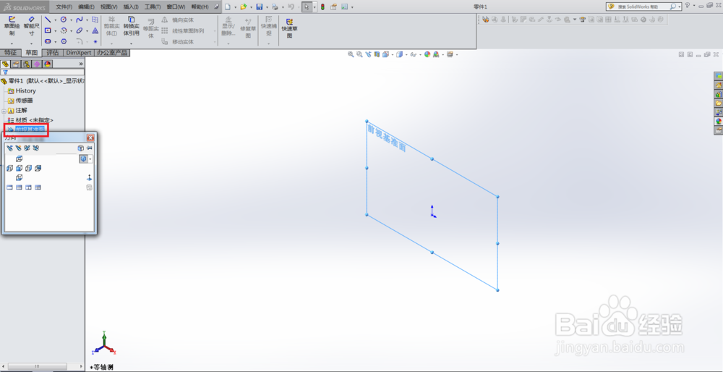This screenshot has height=372, width=723.
Task: Click the Zoom to Fit view icon
Action: pyautogui.click(x=351, y=54)
